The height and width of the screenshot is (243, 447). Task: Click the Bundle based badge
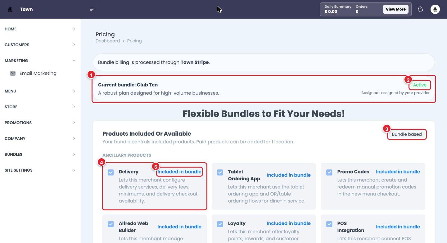[407, 134]
